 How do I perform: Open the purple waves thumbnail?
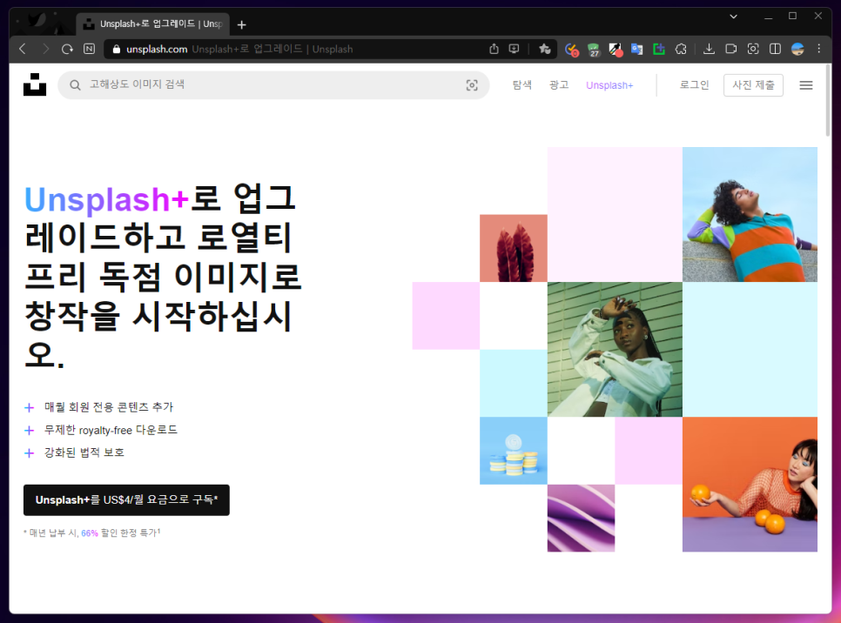[581, 518]
